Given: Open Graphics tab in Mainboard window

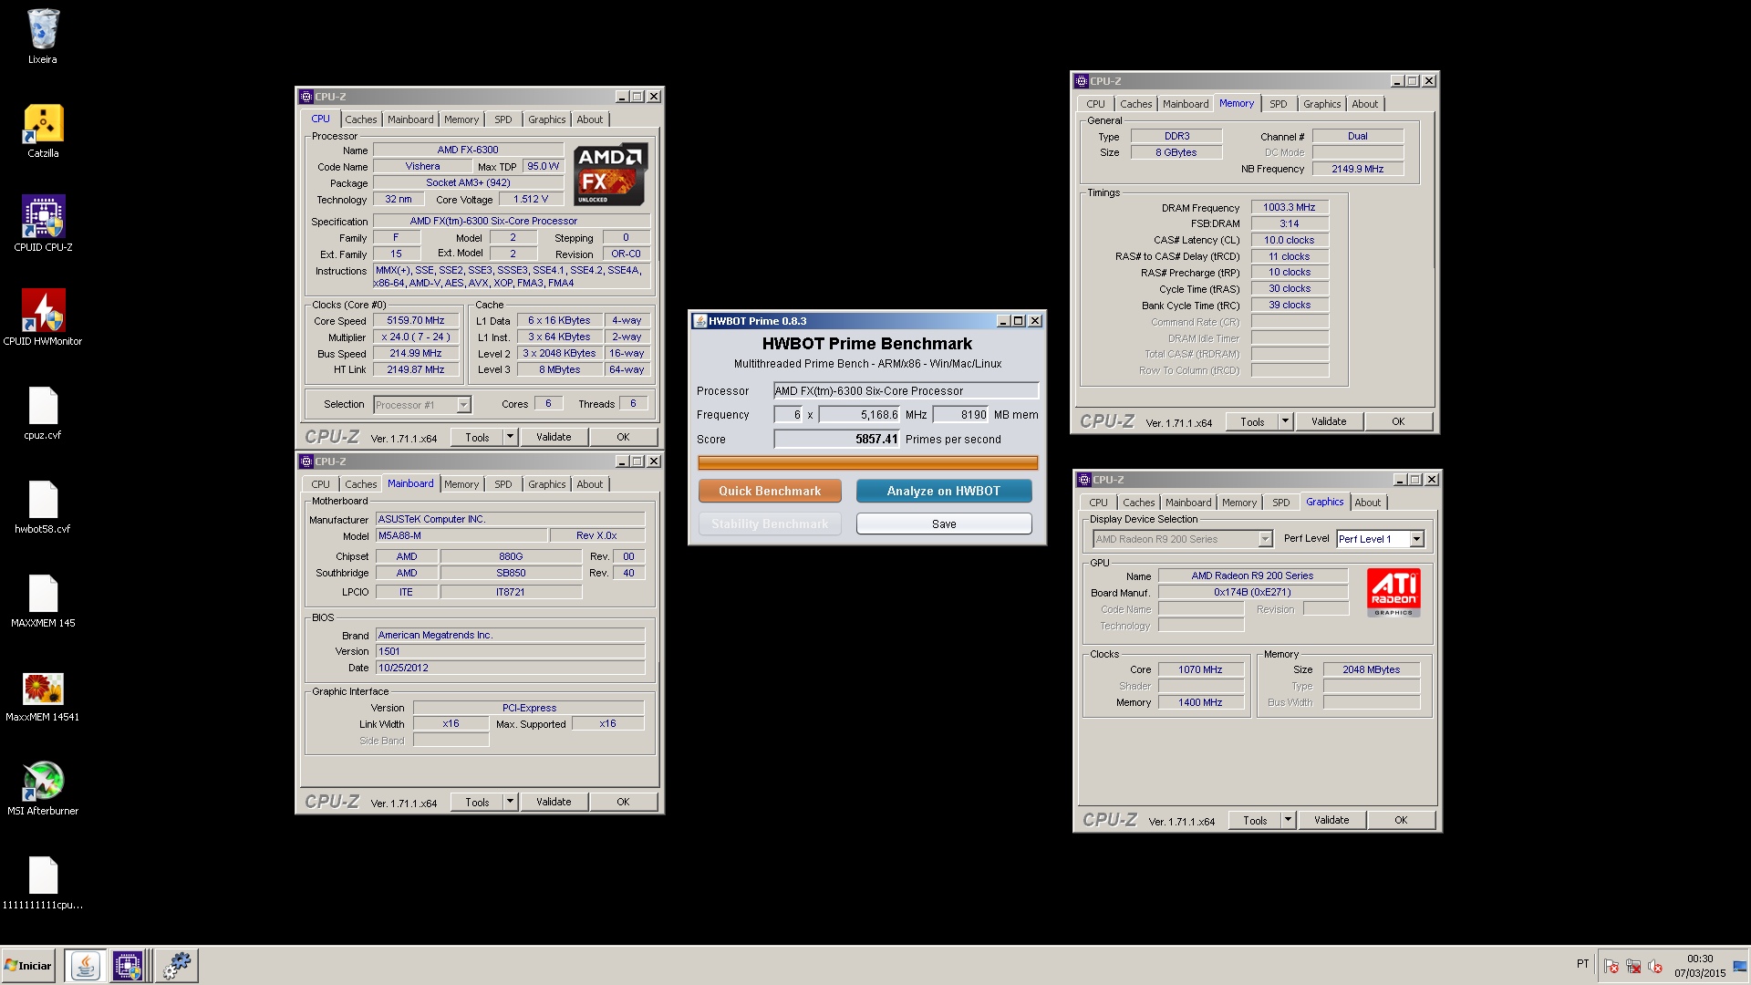Looking at the screenshot, I should point(547,484).
